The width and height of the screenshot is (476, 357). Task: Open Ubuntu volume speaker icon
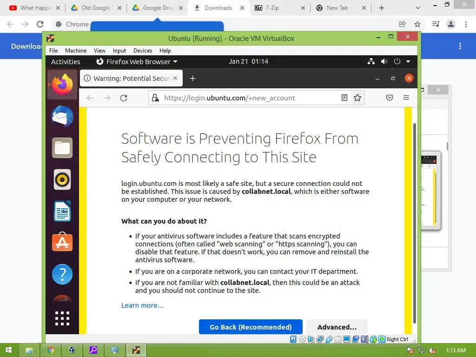tap(384, 61)
